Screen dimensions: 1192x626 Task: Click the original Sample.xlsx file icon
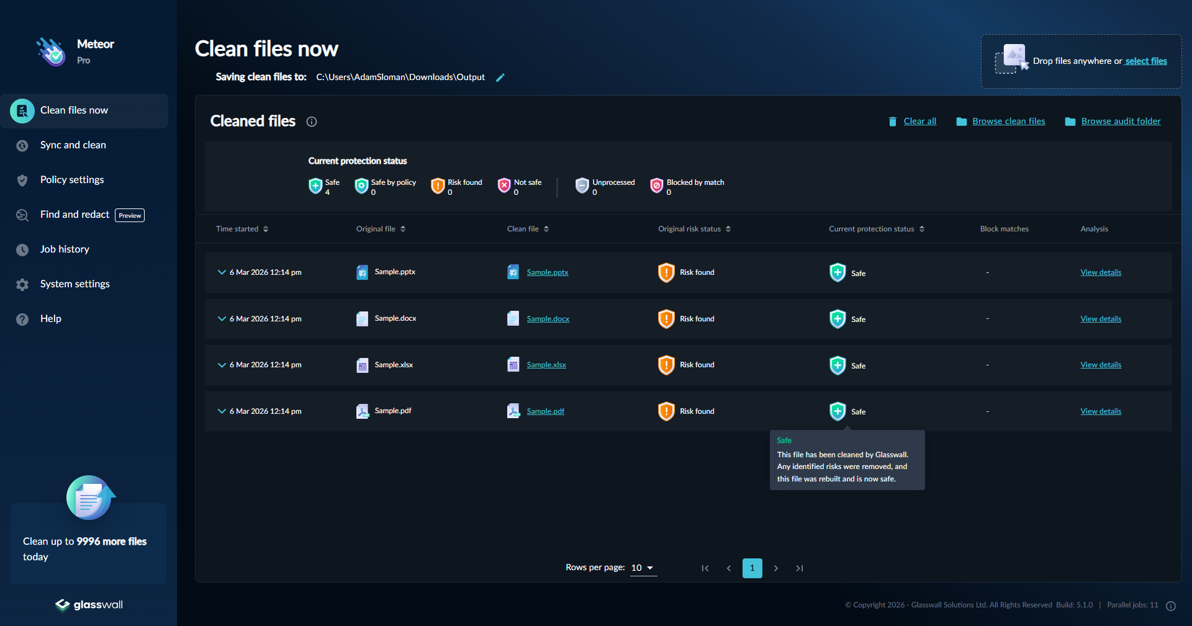click(362, 365)
